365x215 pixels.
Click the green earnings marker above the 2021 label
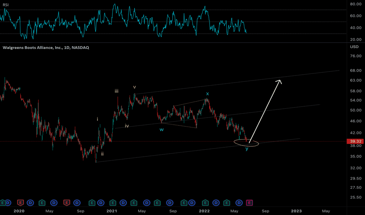(x=113, y=202)
